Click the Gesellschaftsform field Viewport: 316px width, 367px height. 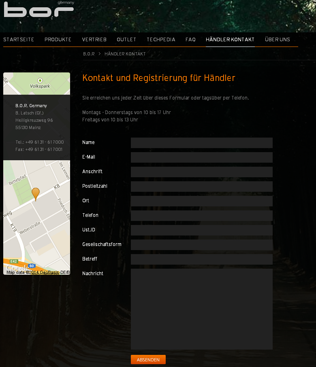[201, 245]
